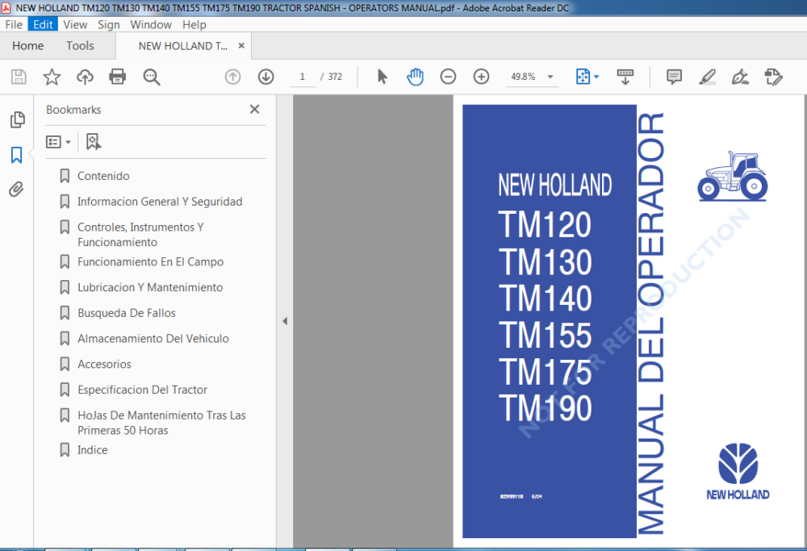Jump to the Accesorios bookmark
Viewport: 807px width, 551px height.
pyautogui.click(x=104, y=365)
